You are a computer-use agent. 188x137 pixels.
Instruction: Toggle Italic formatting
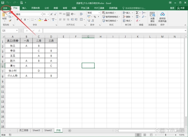[x=21, y=19]
